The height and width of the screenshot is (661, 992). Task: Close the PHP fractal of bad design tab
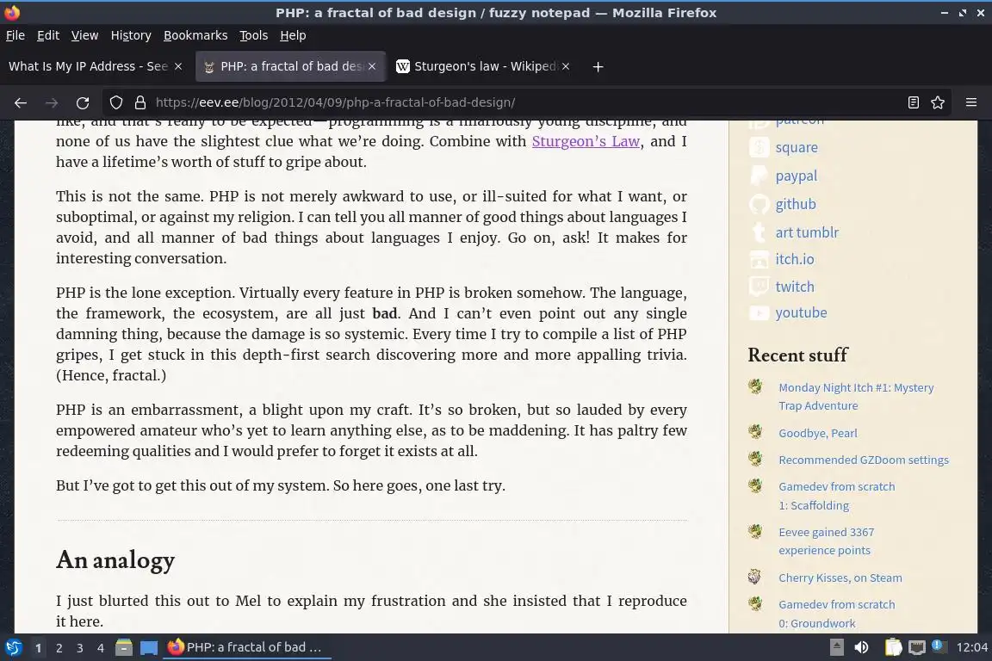point(372,66)
